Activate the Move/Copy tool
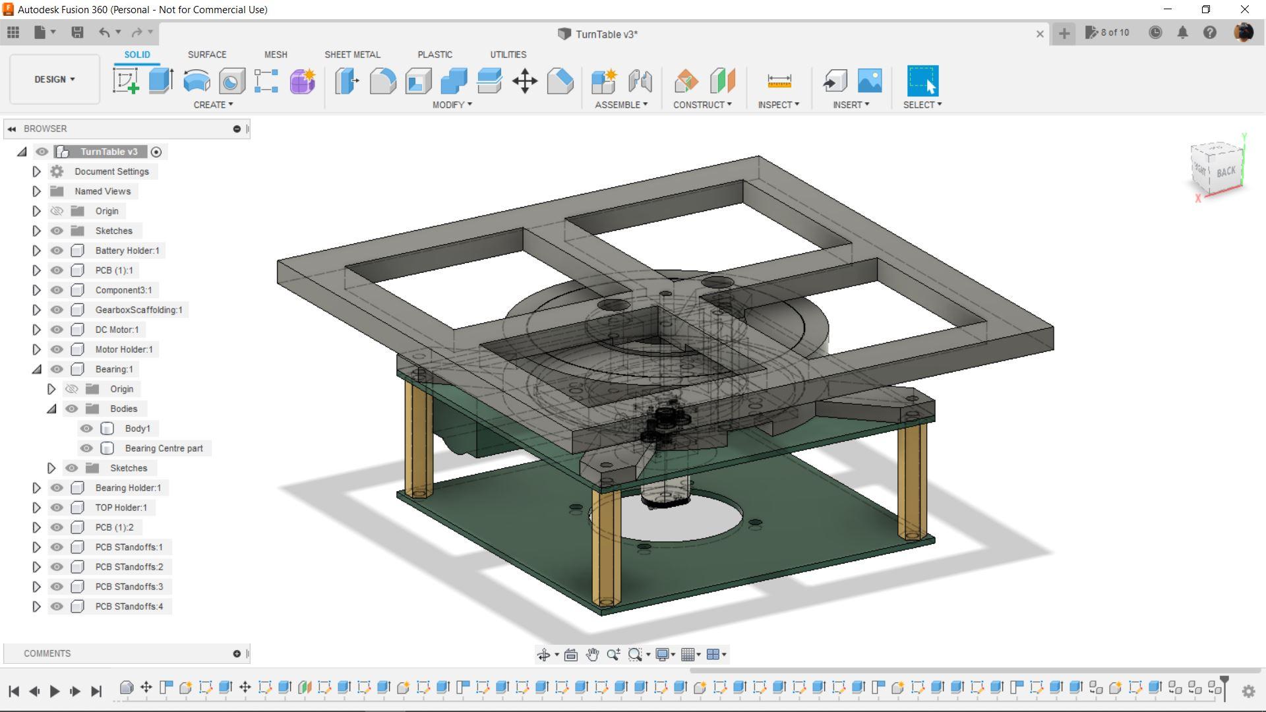 click(525, 81)
